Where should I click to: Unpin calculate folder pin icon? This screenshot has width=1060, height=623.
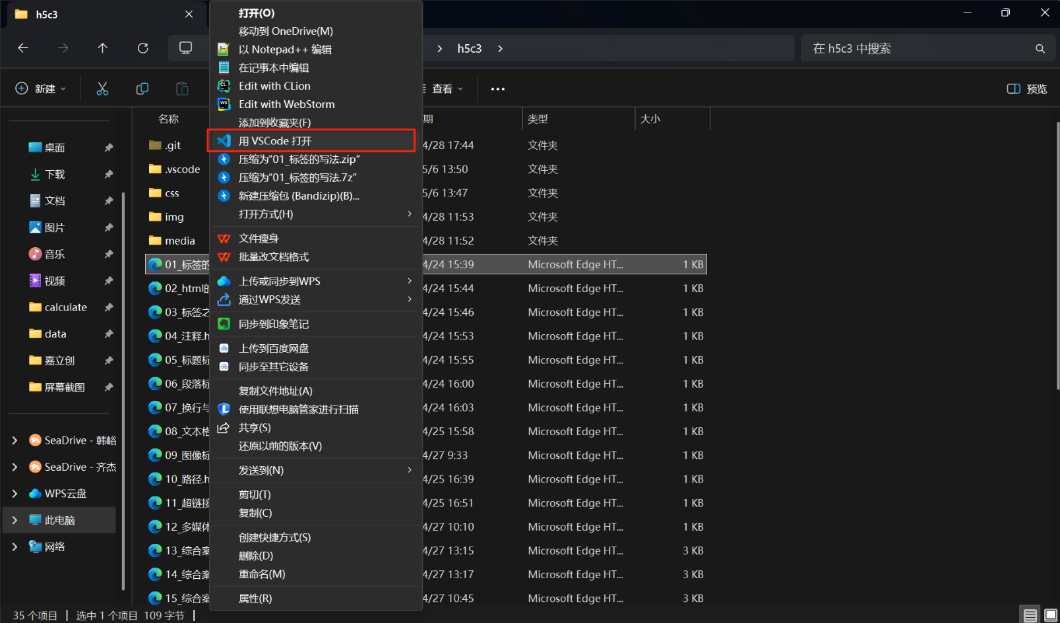109,307
